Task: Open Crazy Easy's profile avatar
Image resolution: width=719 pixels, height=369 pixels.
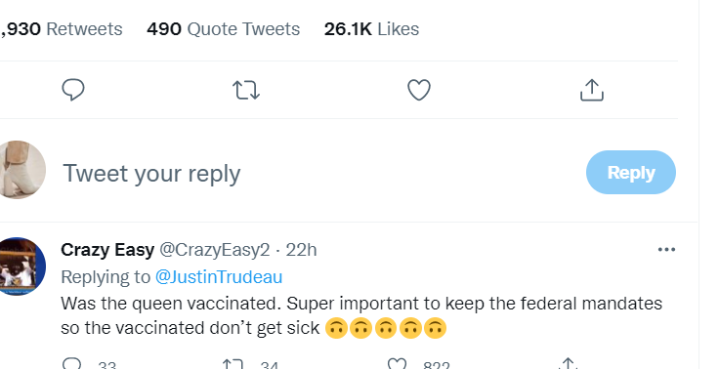Action: (x=21, y=266)
